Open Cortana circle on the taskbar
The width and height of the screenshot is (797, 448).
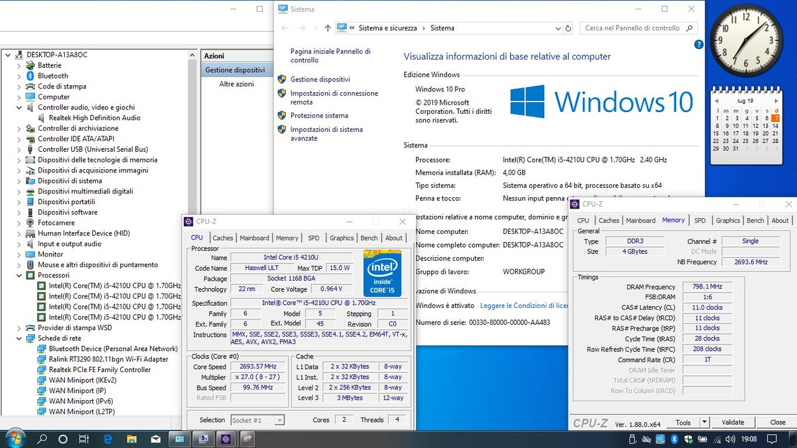click(63, 439)
